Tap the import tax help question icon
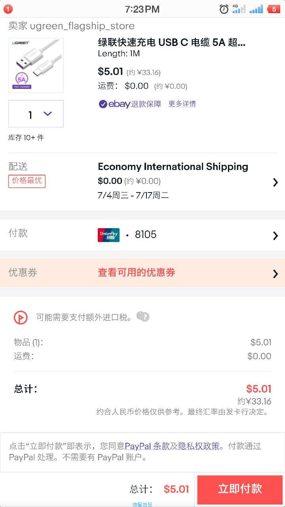 (x=143, y=316)
